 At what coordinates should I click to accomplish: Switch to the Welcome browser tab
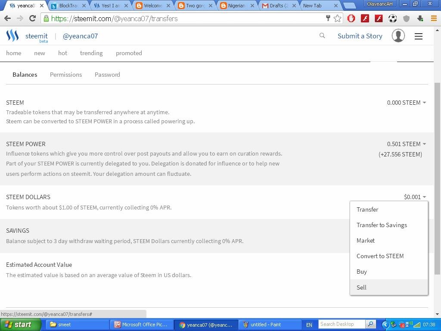153,6
